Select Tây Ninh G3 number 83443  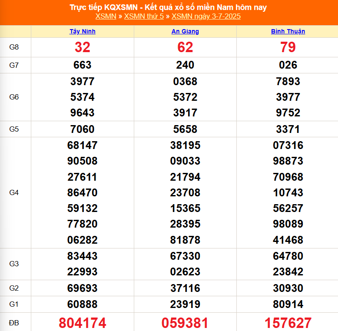pos(83,256)
